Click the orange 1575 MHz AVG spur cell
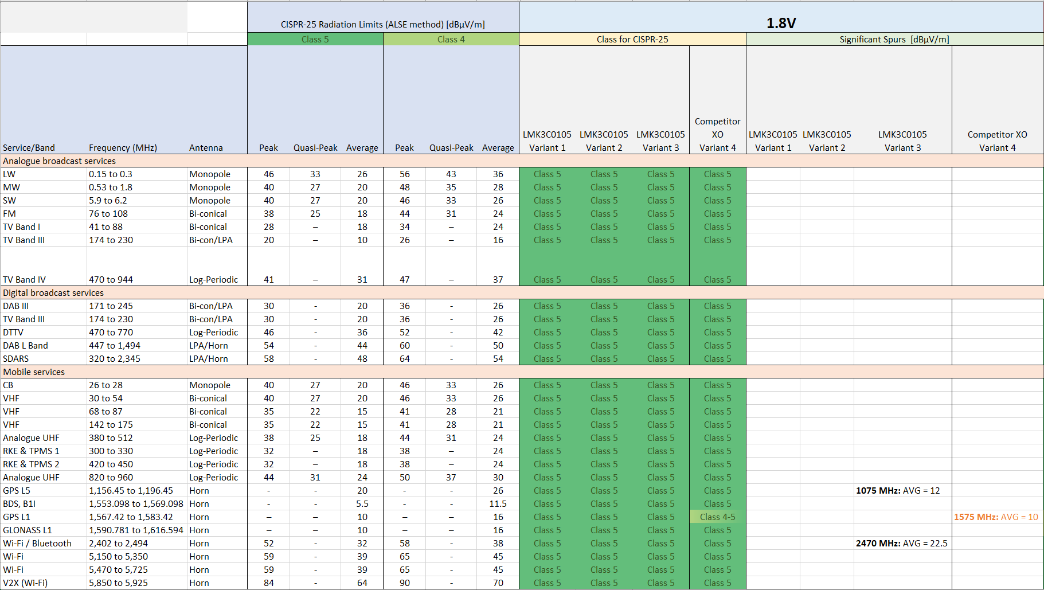The width and height of the screenshot is (1044, 590). [x=996, y=517]
